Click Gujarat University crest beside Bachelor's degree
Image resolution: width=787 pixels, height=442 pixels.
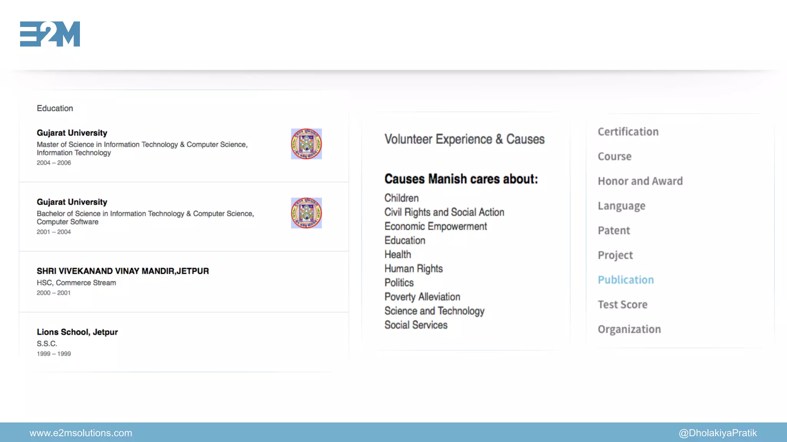[x=306, y=213]
